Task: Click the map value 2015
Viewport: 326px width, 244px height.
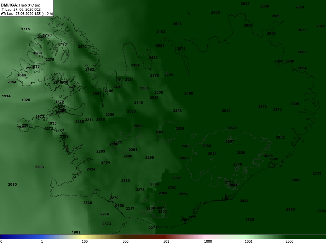Action: point(12,185)
